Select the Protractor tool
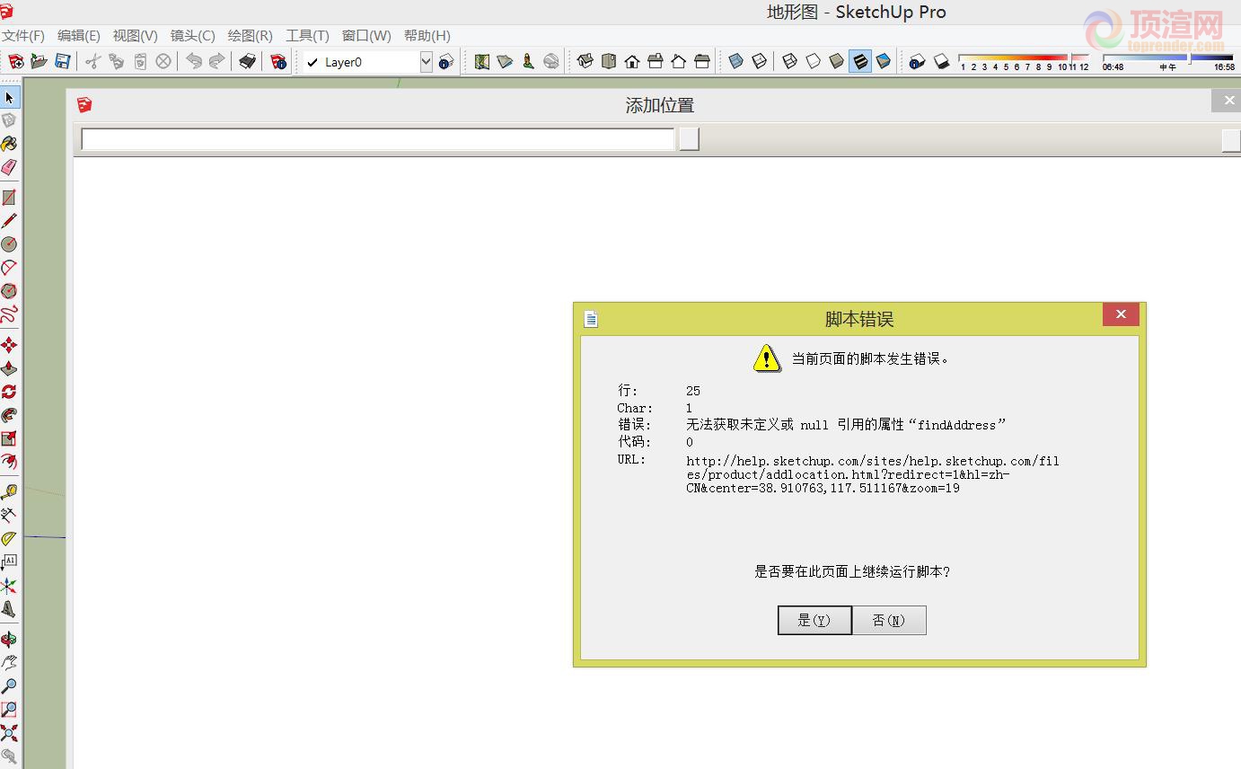 click(x=9, y=539)
